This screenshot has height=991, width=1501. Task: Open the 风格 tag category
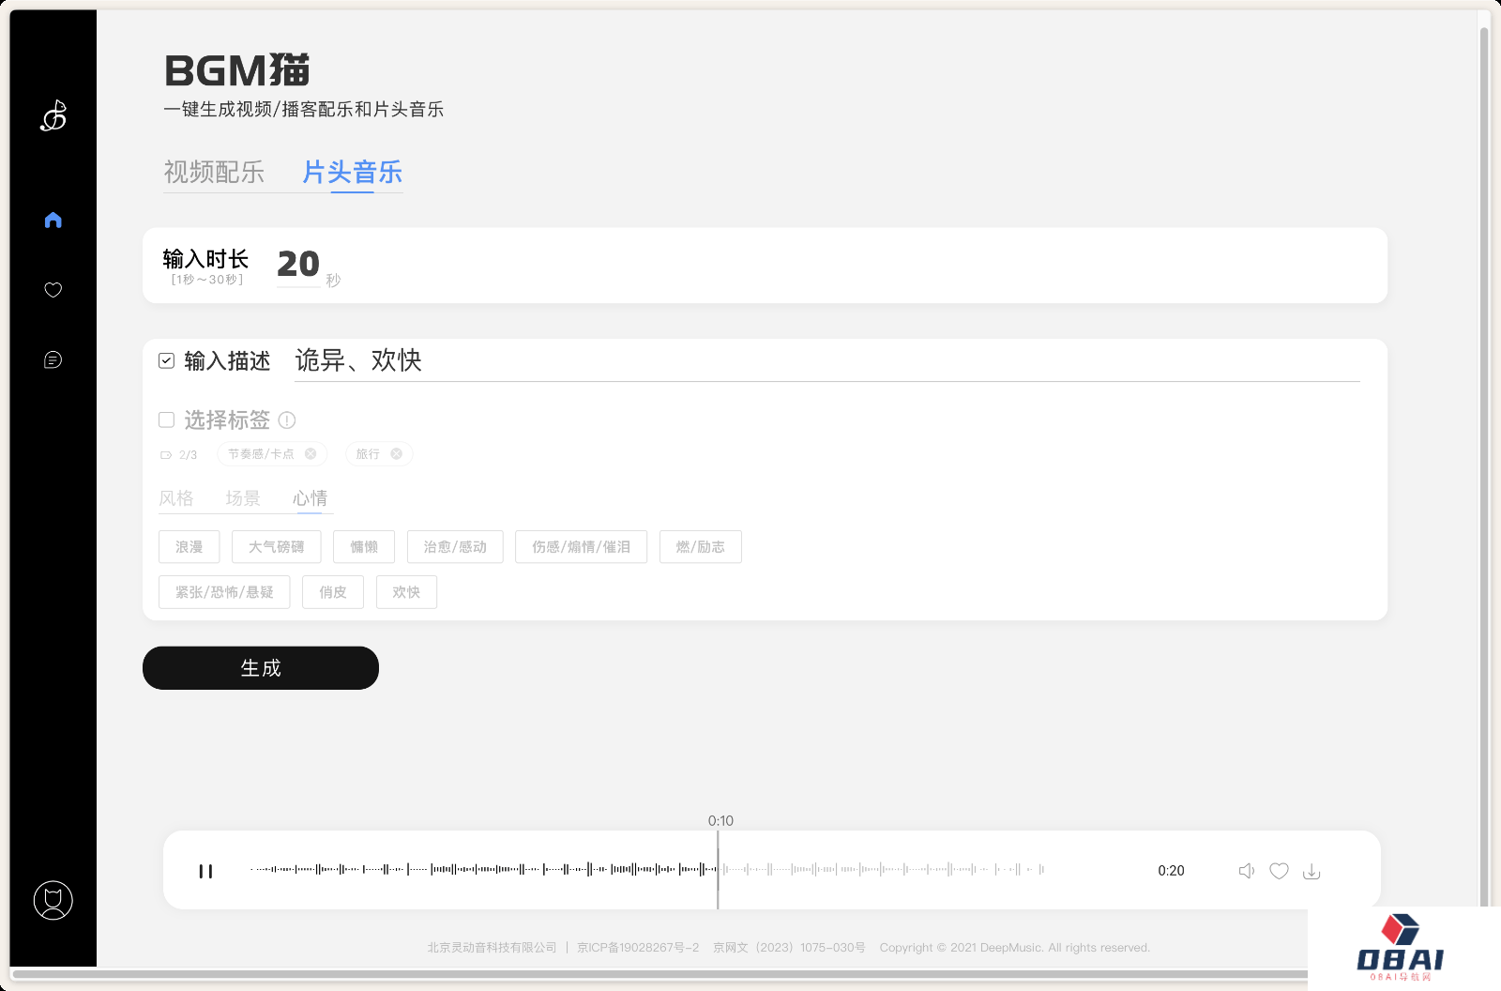click(176, 497)
